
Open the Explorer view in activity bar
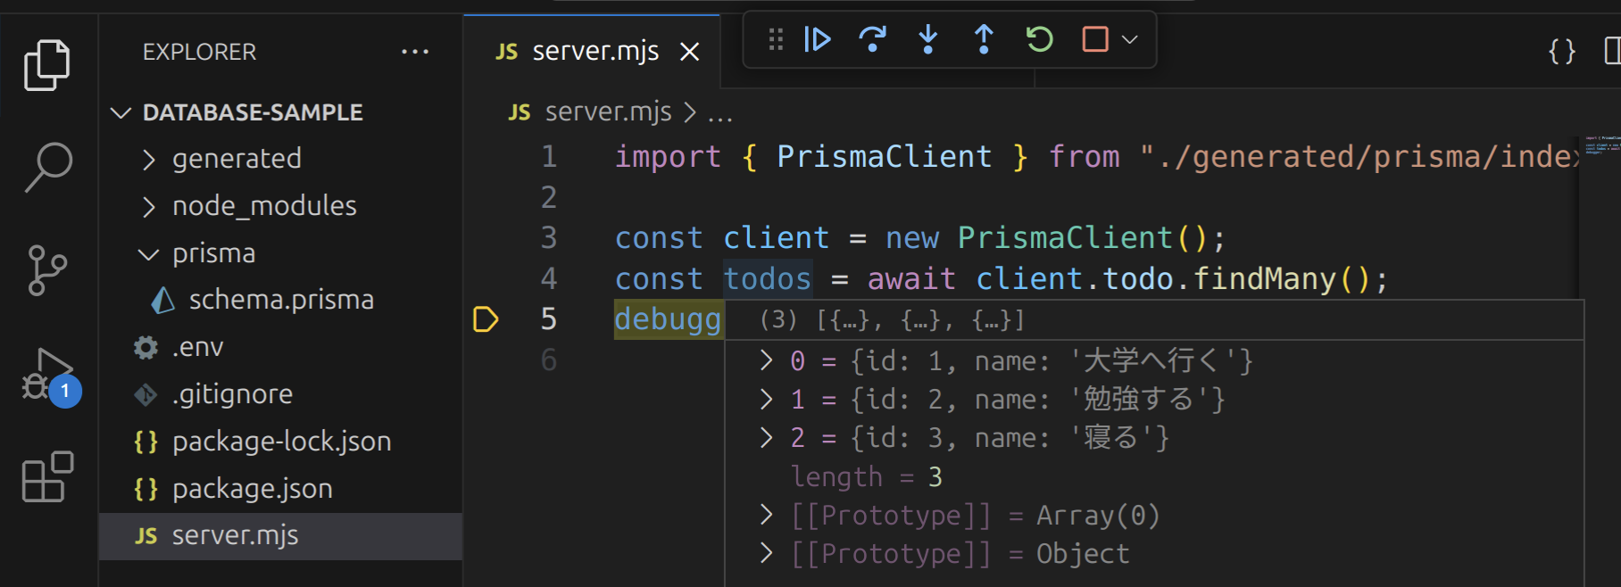(47, 64)
